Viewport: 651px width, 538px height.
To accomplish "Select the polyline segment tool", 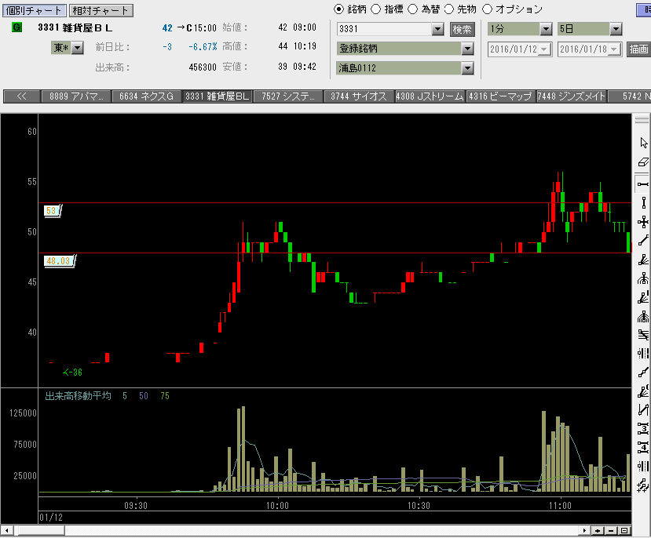I will (x=643, y=373).
